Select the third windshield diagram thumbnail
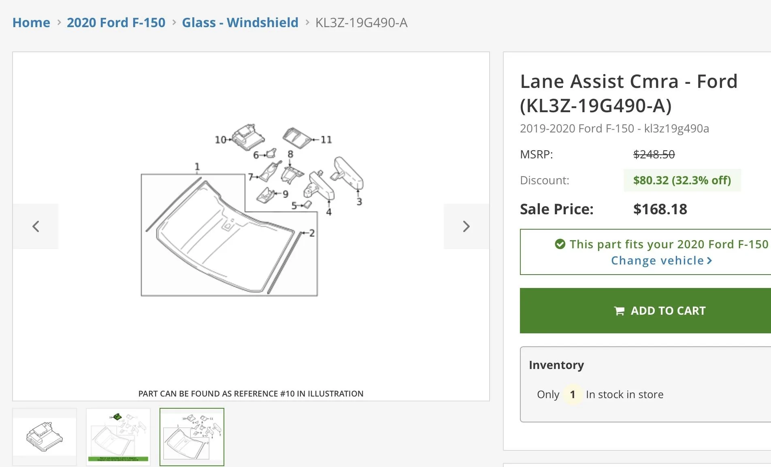This screenshot has width=771, height=467. click(192, 437)
